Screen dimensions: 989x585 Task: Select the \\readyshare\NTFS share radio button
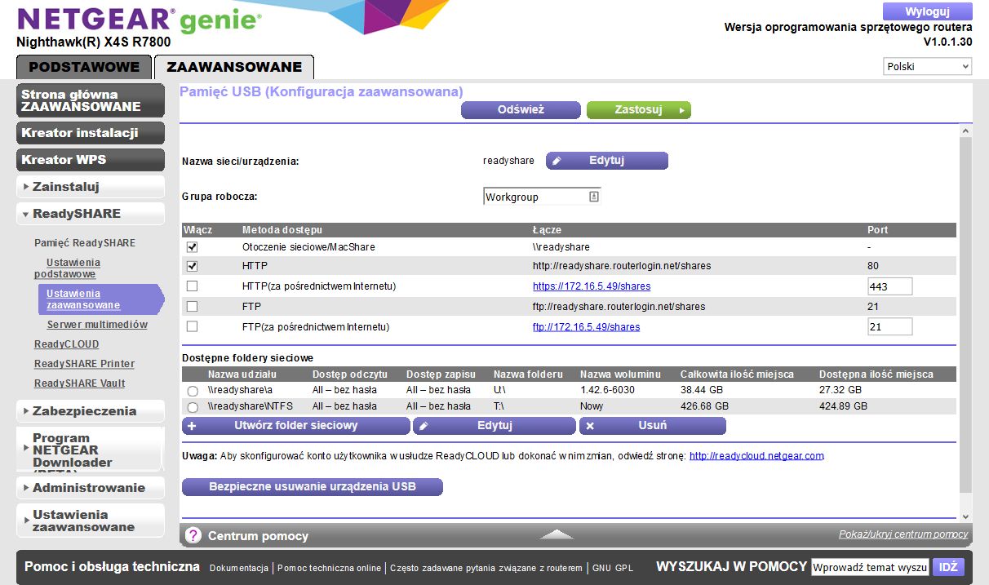pyautogui.click(x=193, y=406)
